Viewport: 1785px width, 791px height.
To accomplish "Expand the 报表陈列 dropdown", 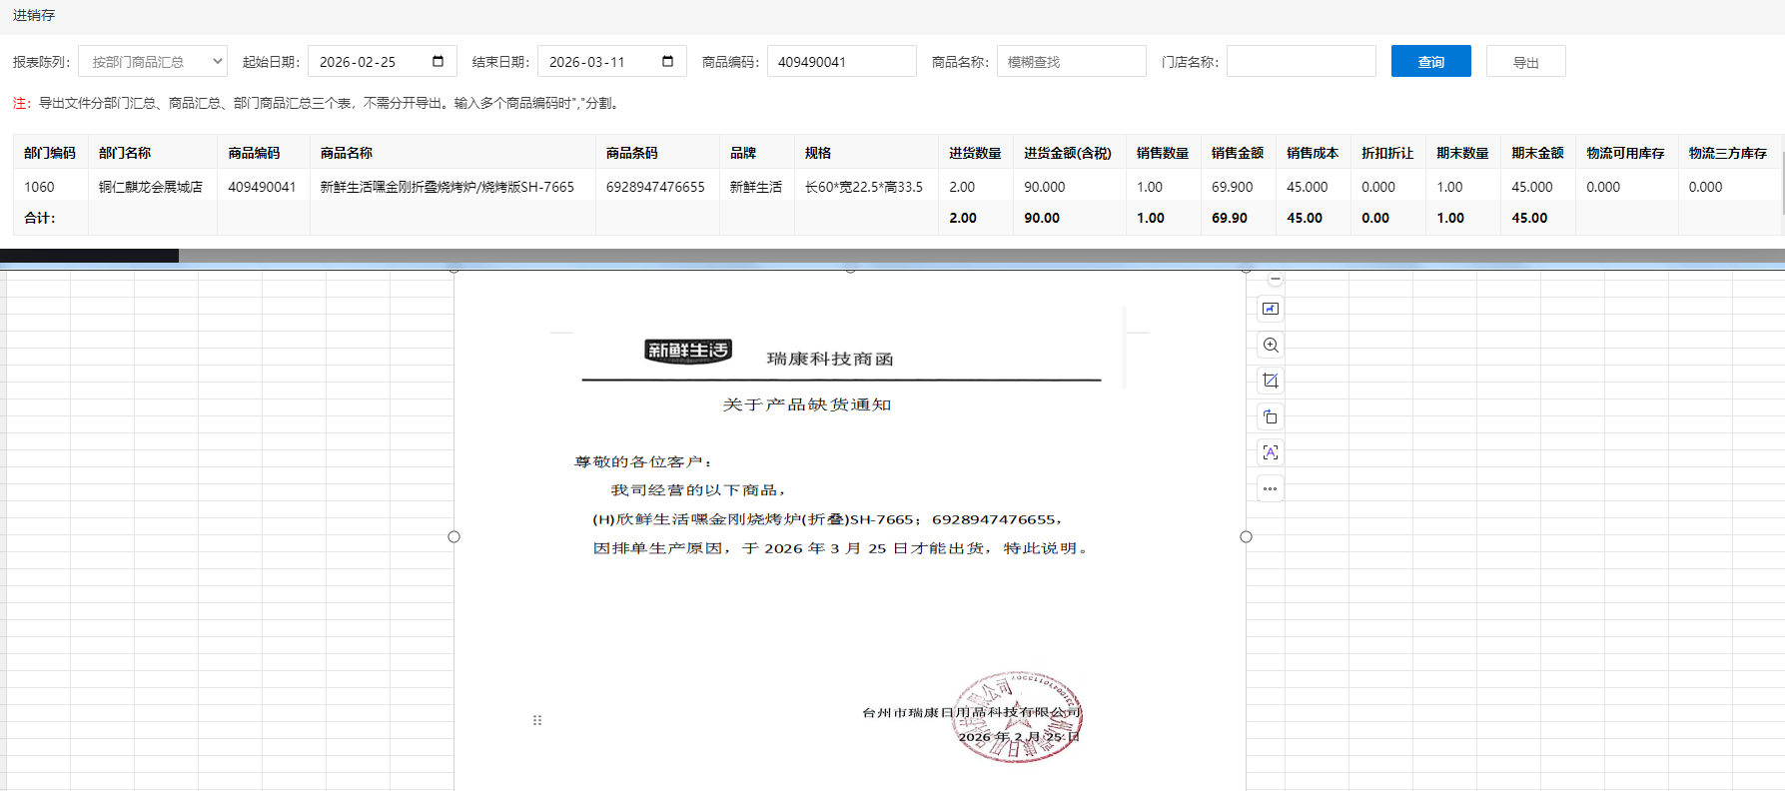I will point(153,62).
